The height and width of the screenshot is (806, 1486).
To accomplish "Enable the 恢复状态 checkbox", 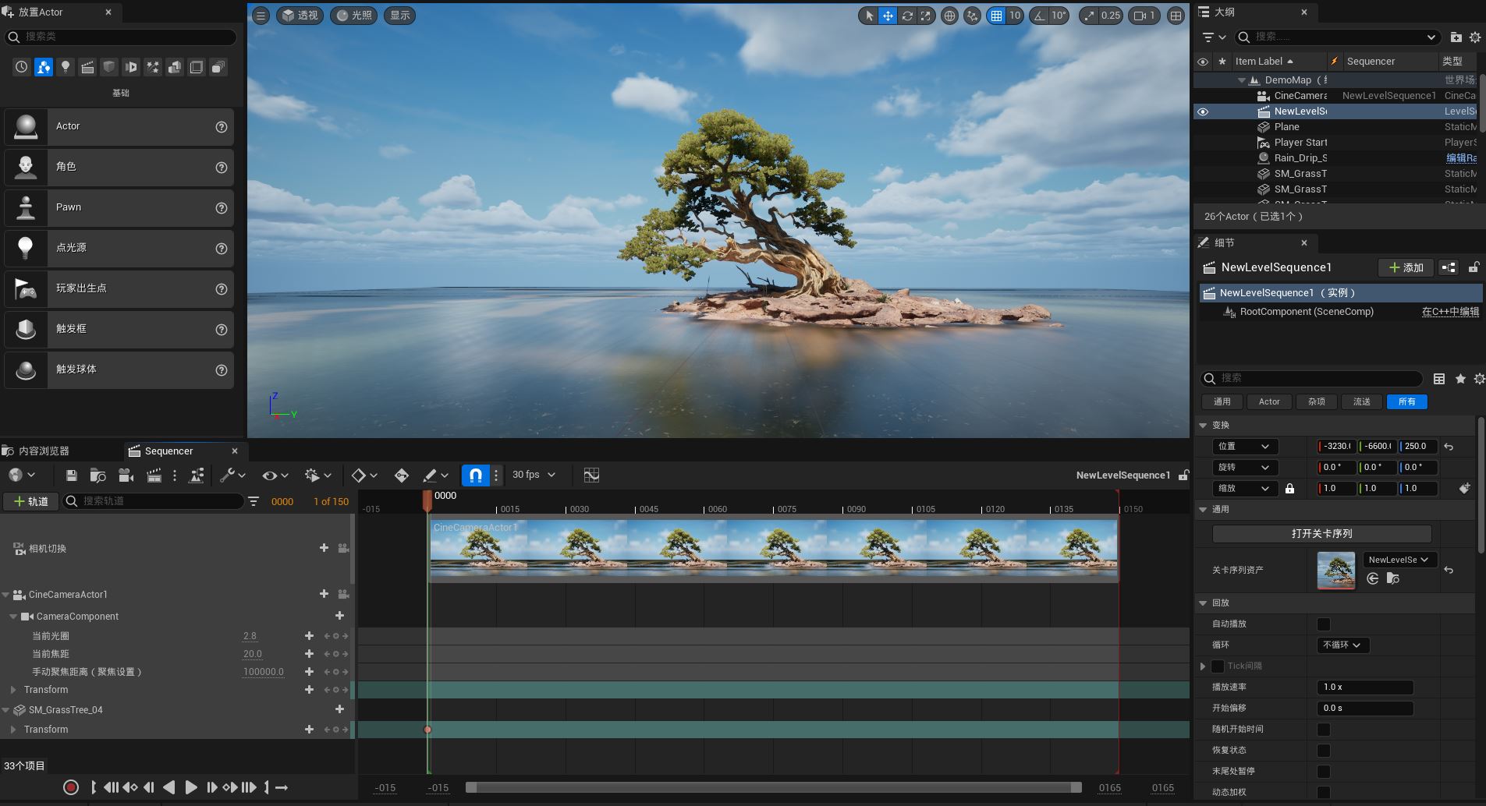I will [x=1324, y=751].
